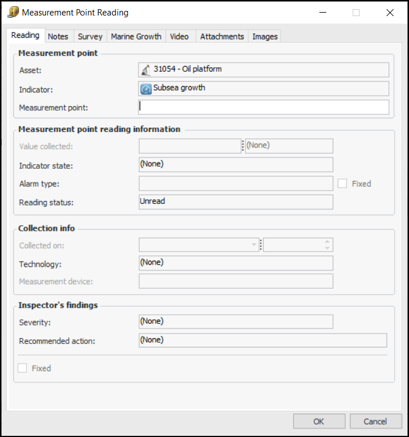Expand the Severity selection field
409x437 pixels.
236,322
